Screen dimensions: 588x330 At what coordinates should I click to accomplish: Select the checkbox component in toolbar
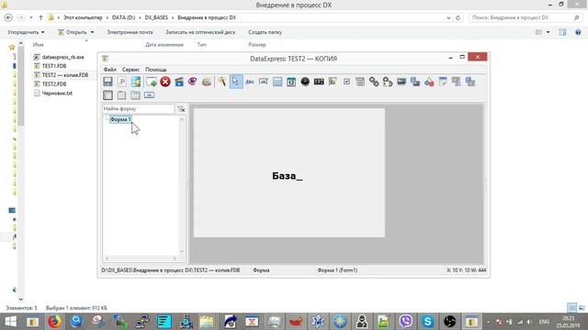pyautogui.click(x=346, y=82)
